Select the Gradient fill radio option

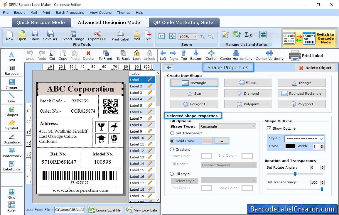coord(172,150)
